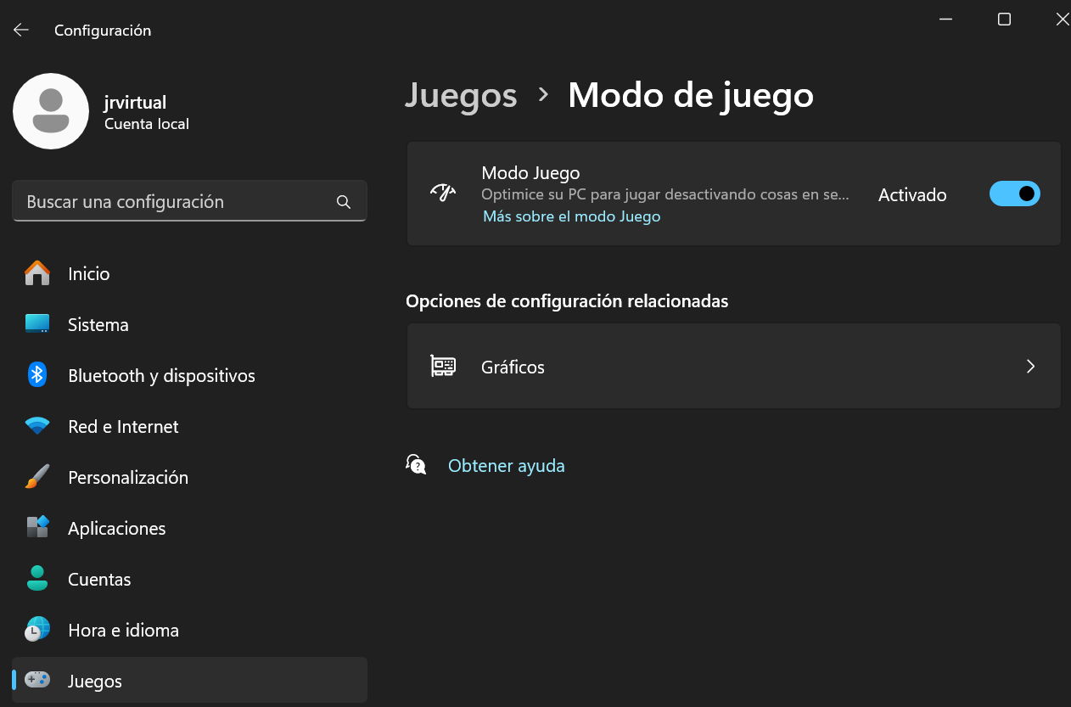Click the Inicio home icon
Viewport: 1071px width, 707px height.
tap(37, 273)
